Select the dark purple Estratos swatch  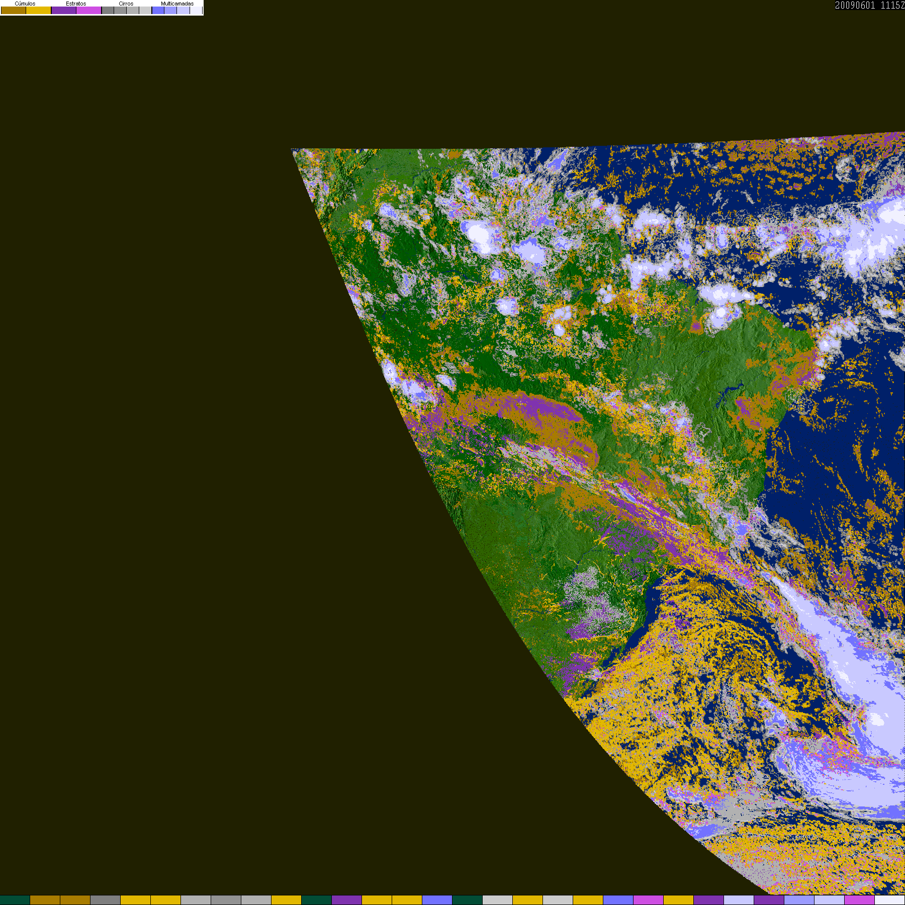(x=64, y=10)
